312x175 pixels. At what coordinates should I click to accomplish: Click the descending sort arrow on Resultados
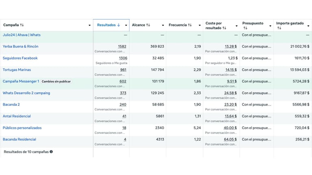pos(119,25)
